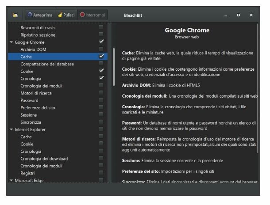Screen dimensions: 270x205
Task: Click the left tree panel scrollbar thumb
Action: pyautogui.click(x=114, y=67)
